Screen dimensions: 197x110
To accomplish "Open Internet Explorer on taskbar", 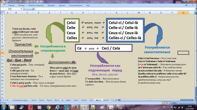I will (x=58, y=107).
